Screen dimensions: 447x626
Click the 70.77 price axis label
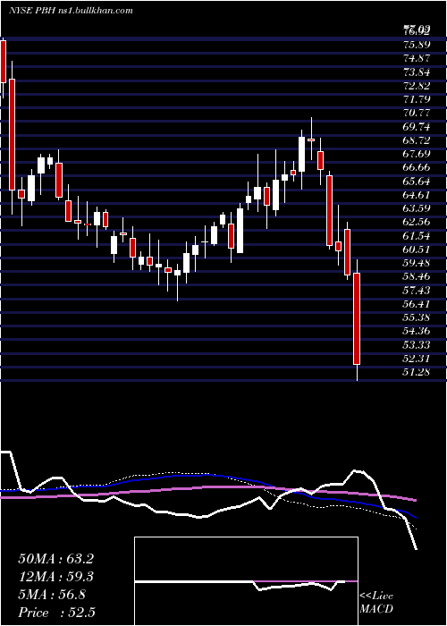[x=417, y=113]
